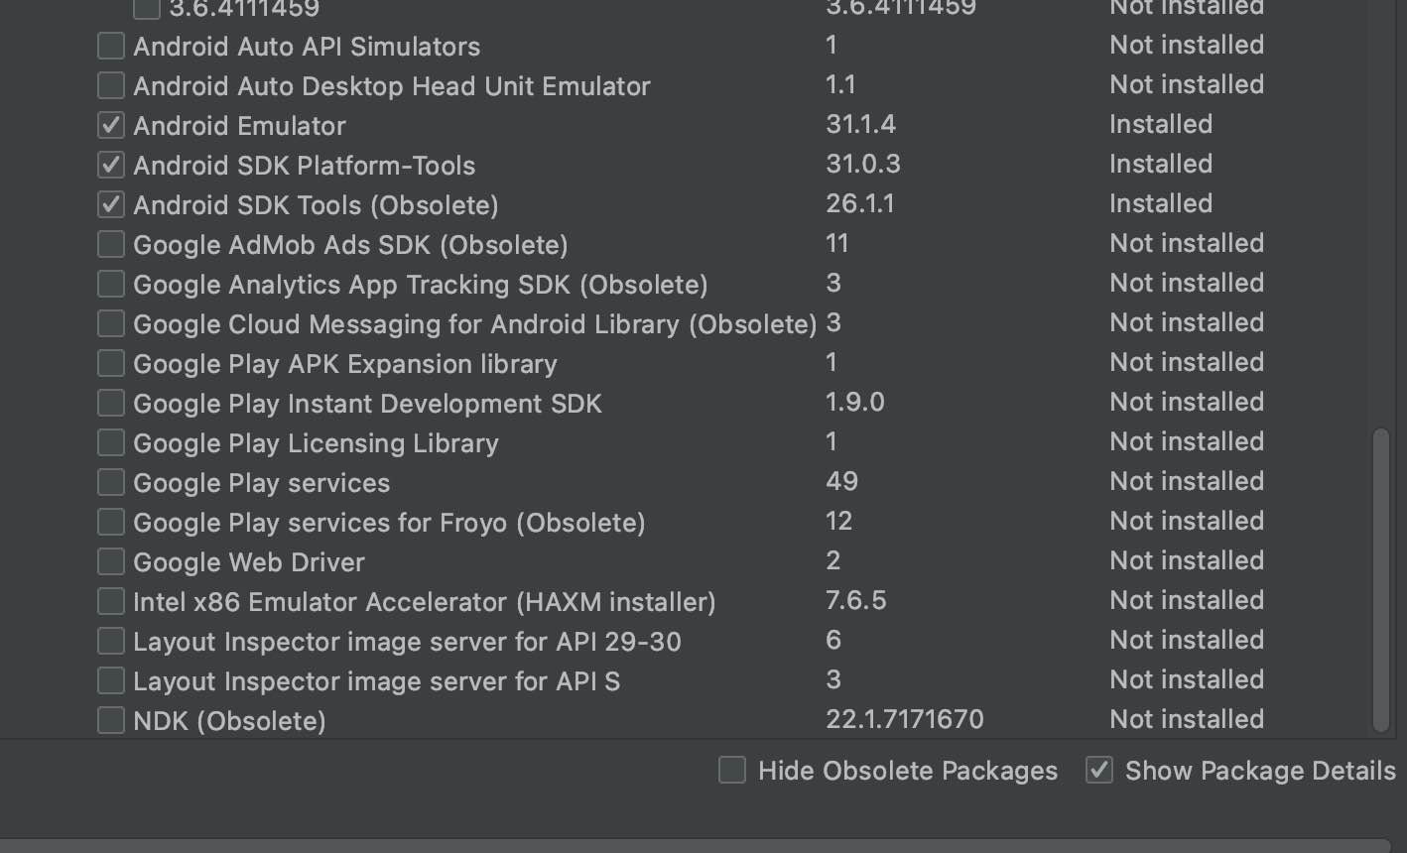Check Google Analytics App Tracking SDK

[x=111, y=284]
